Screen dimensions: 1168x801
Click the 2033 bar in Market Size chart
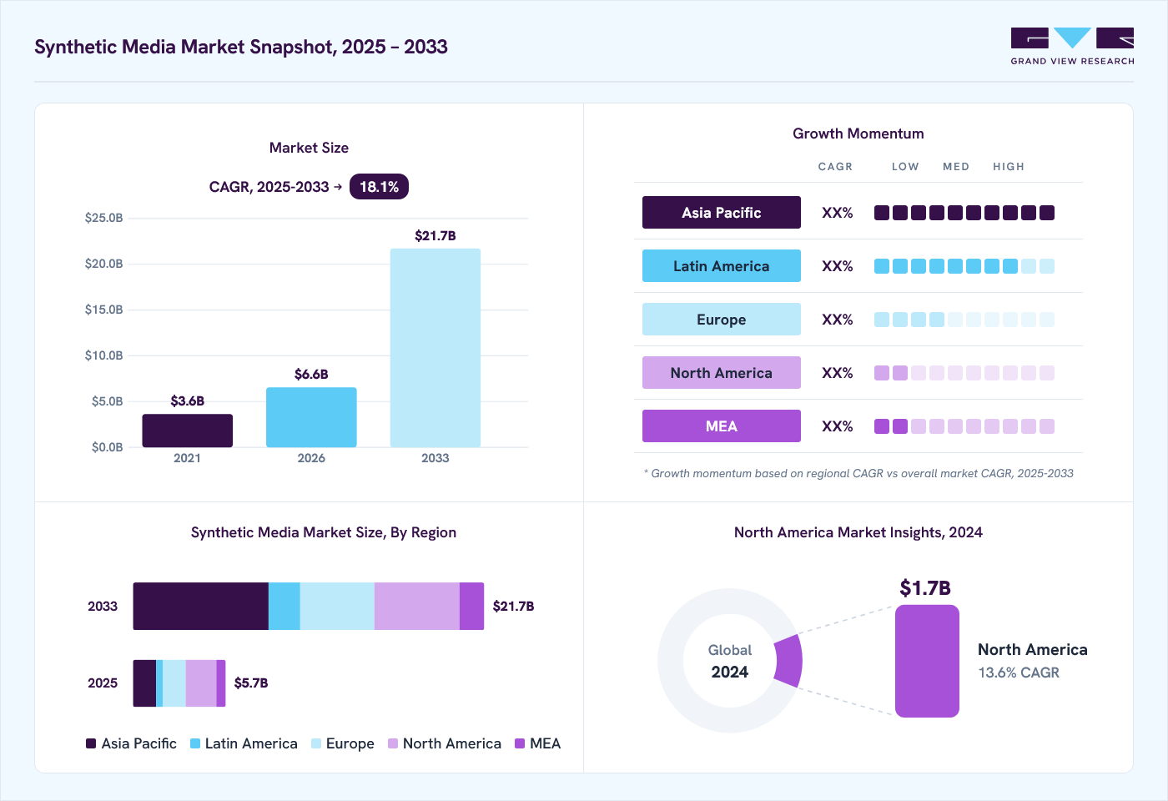pos(435,348)
